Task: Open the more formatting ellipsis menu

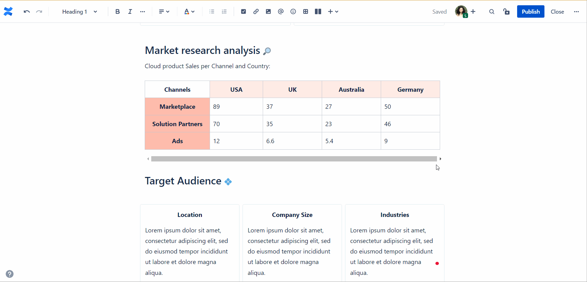Action: [x=143, y=12]
